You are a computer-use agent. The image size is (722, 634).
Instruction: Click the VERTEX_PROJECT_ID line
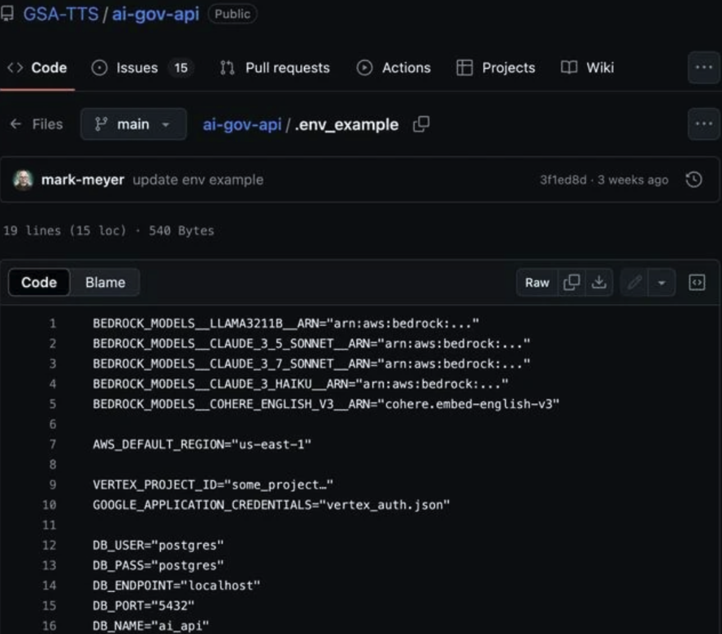pos(213,485)
